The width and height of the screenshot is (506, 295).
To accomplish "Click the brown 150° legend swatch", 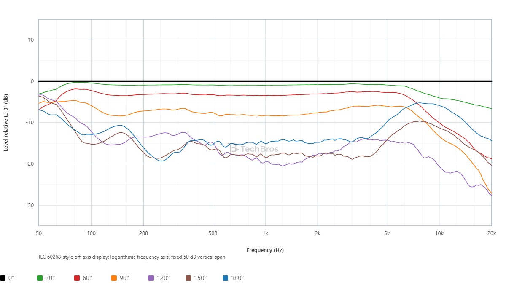I will (188, 278).
